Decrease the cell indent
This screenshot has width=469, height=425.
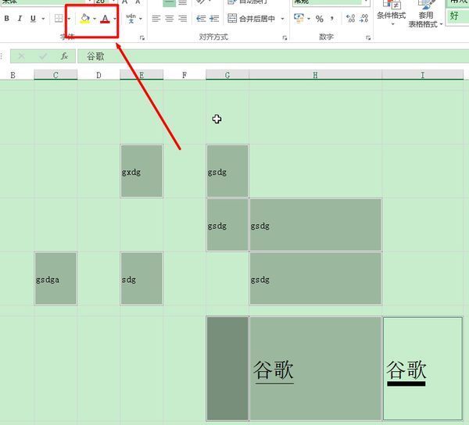coord(201,19)
